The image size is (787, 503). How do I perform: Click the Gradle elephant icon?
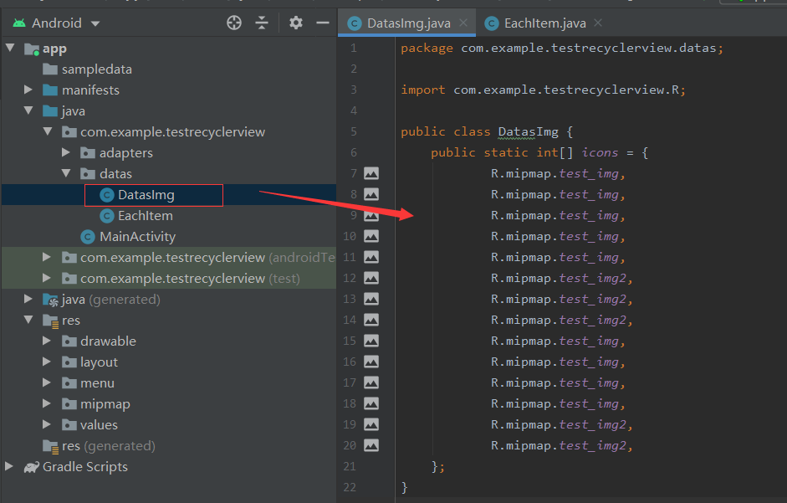(x=31, y=467)
